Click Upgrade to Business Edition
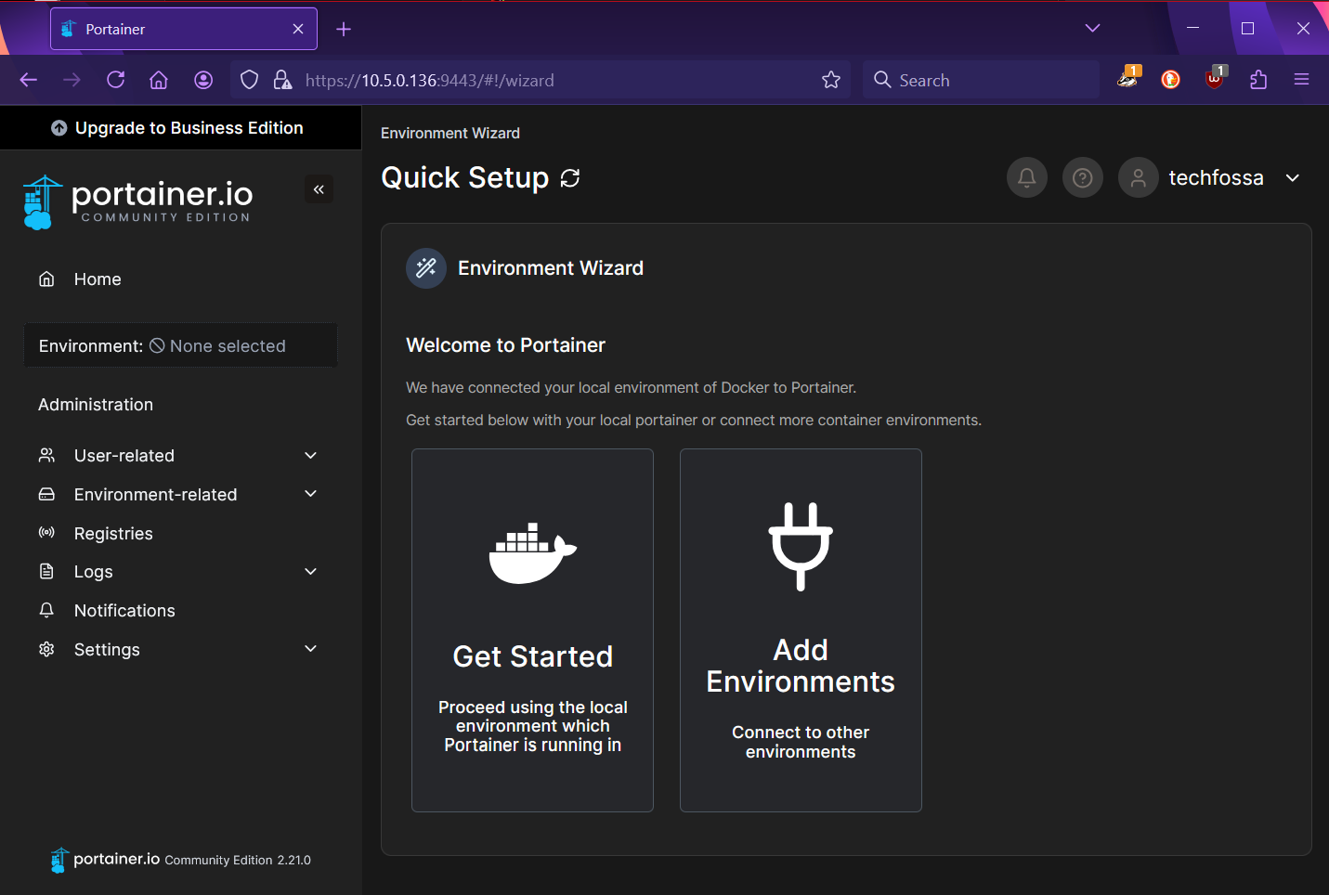Image resolution: width=1329 pixels, height=895 pixels. 178,128
